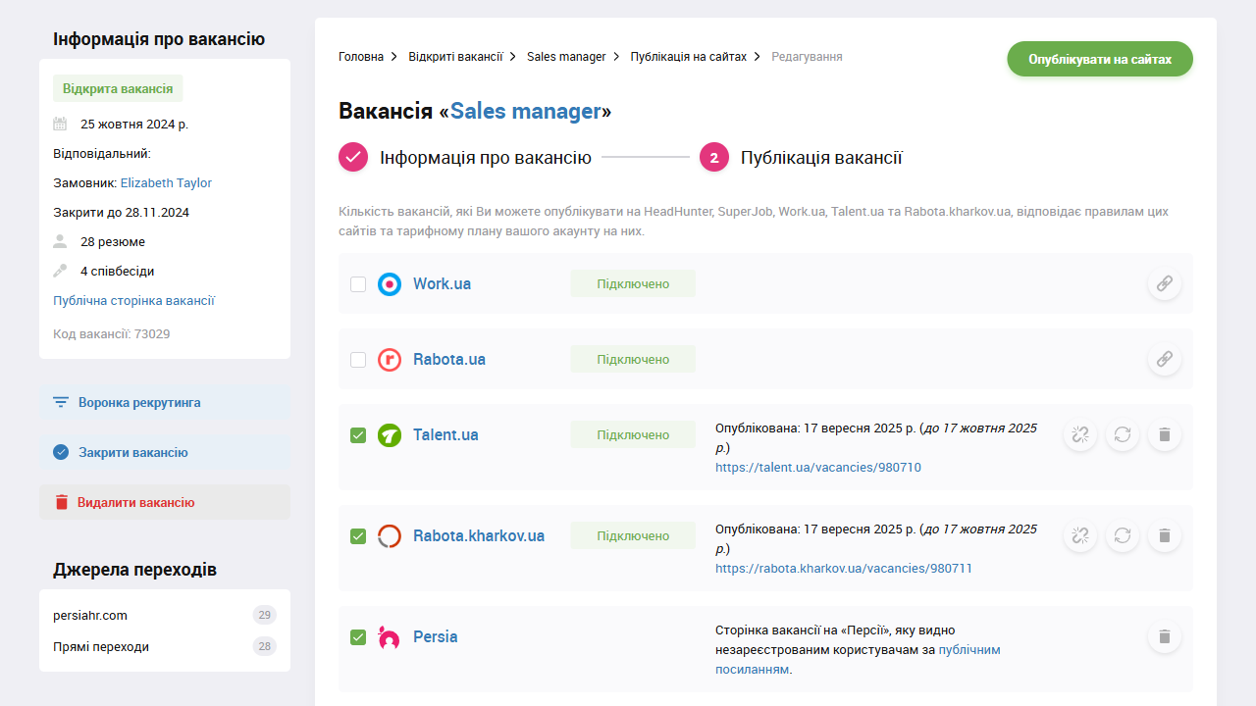Open the Talent.ua vacancy URL
This screenshot has height=706, width=1256.
pyautogui.click(x=817, y=467)
